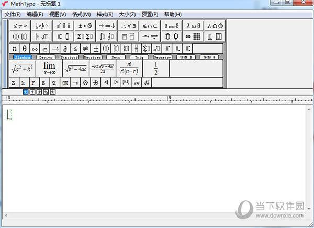The width and height of the screenshot is (314, 228).
Task: Open the 文件(F) menu
Action: (13, 14)
